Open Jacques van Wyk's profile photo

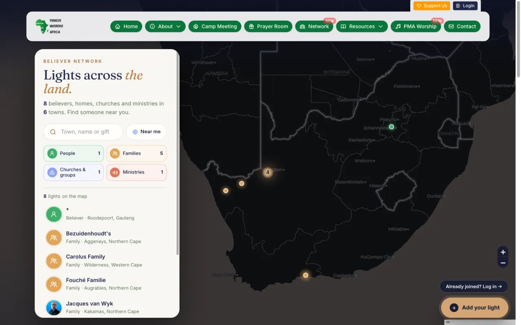tap(54, 308)
